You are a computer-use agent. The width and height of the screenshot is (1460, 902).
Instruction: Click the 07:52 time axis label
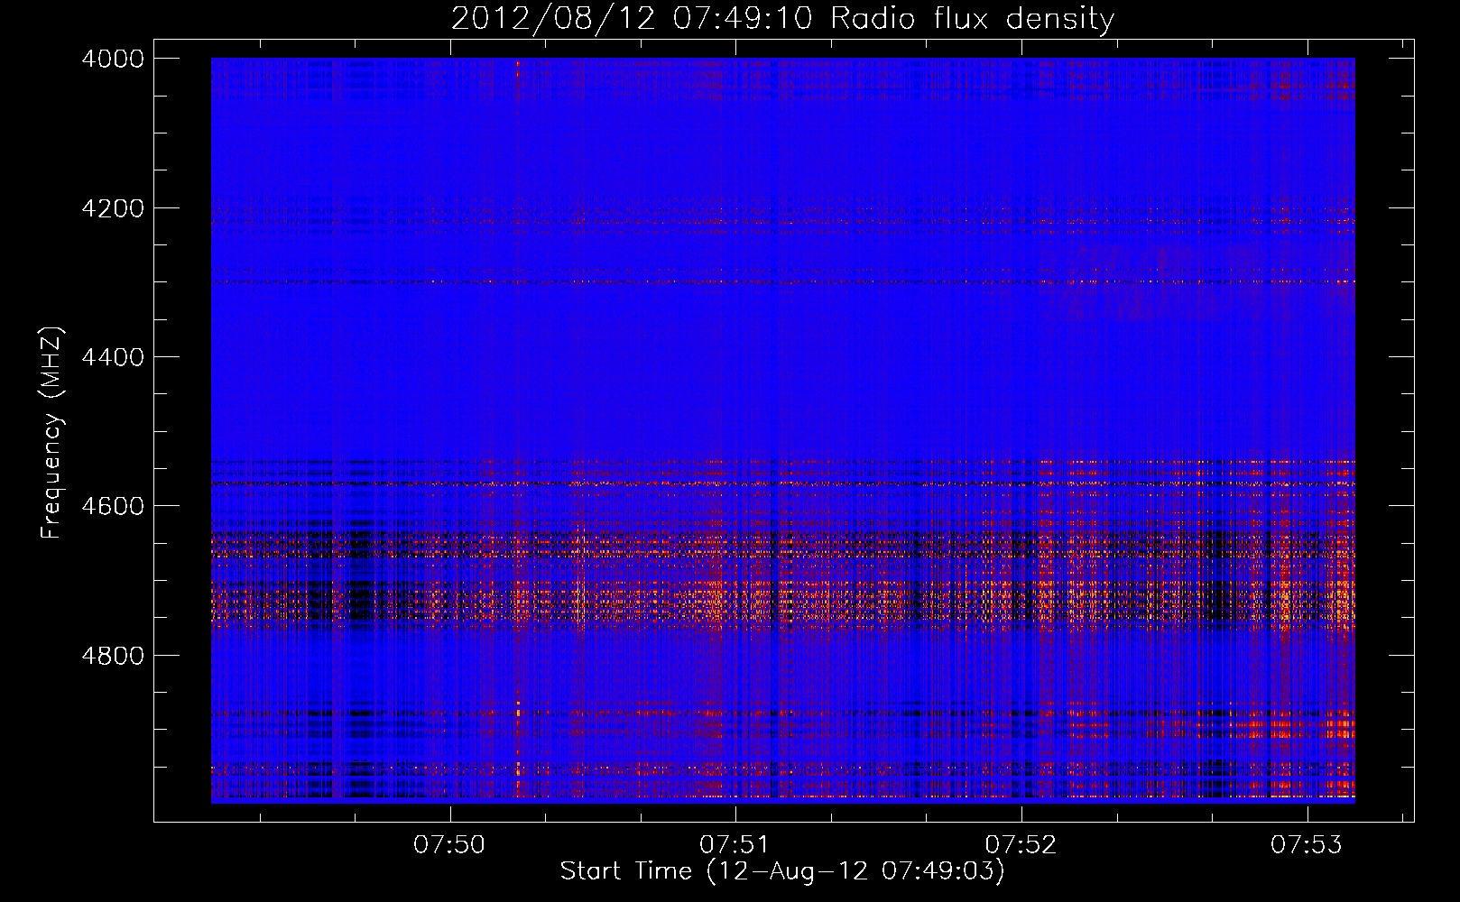pyautogui.click(x=1021, y=845)
